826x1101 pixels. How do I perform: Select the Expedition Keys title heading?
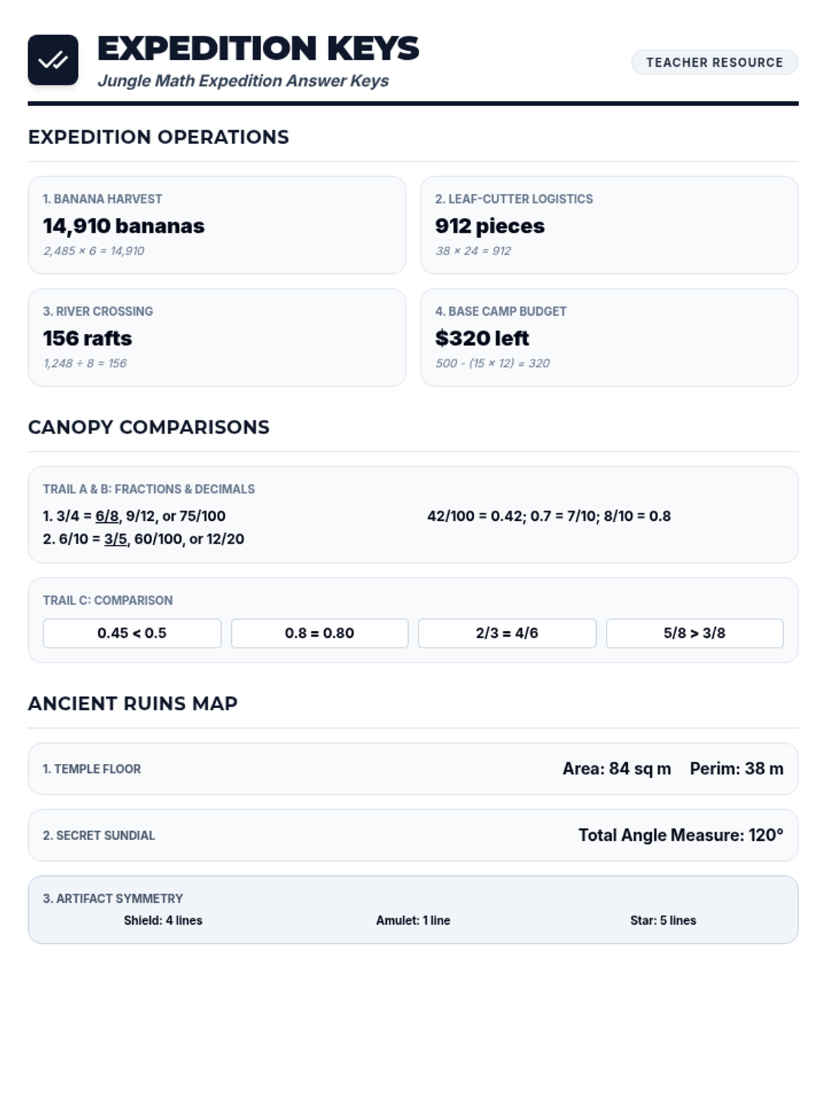[258, 49]
